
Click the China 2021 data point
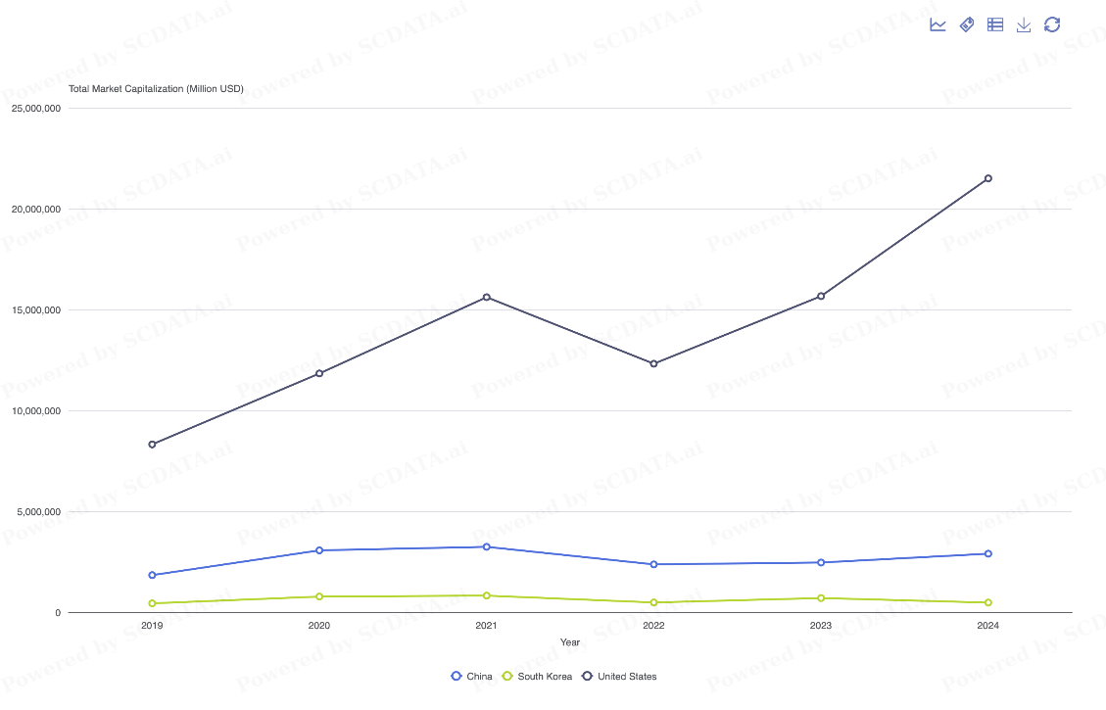coord(487,546)
